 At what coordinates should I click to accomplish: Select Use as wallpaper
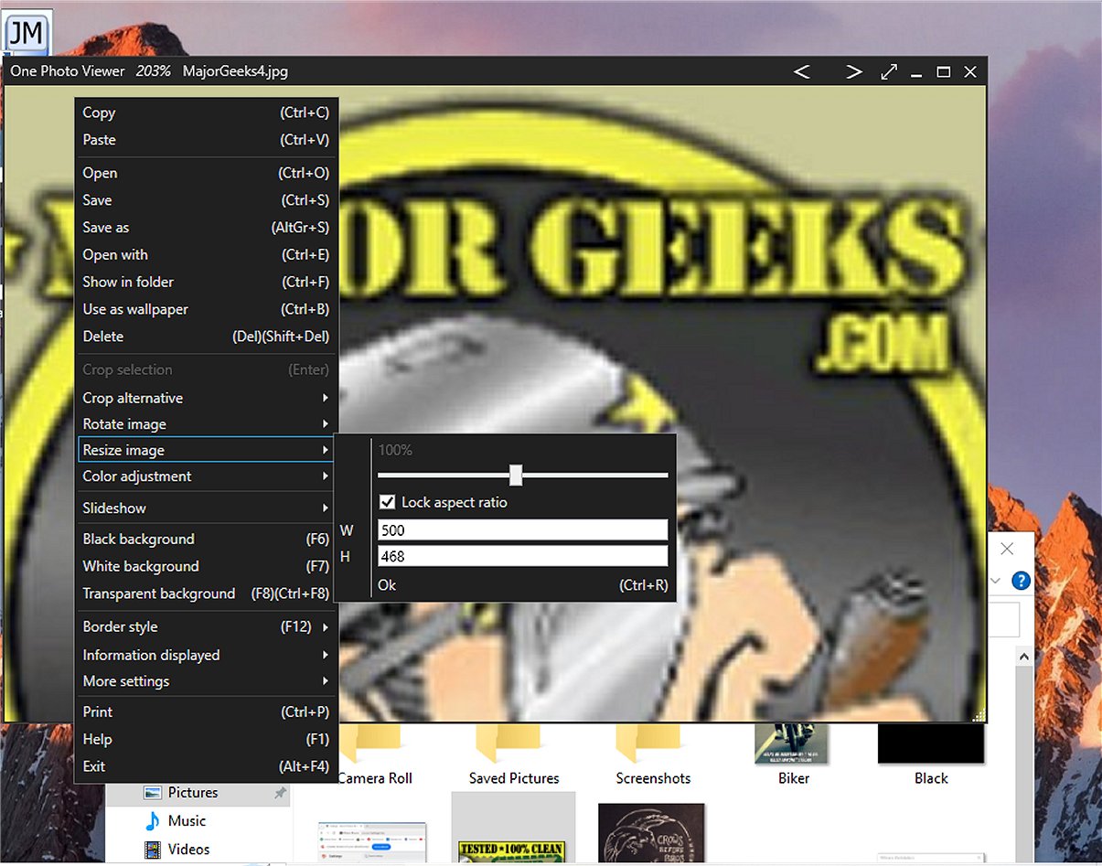tap(206, 309)
